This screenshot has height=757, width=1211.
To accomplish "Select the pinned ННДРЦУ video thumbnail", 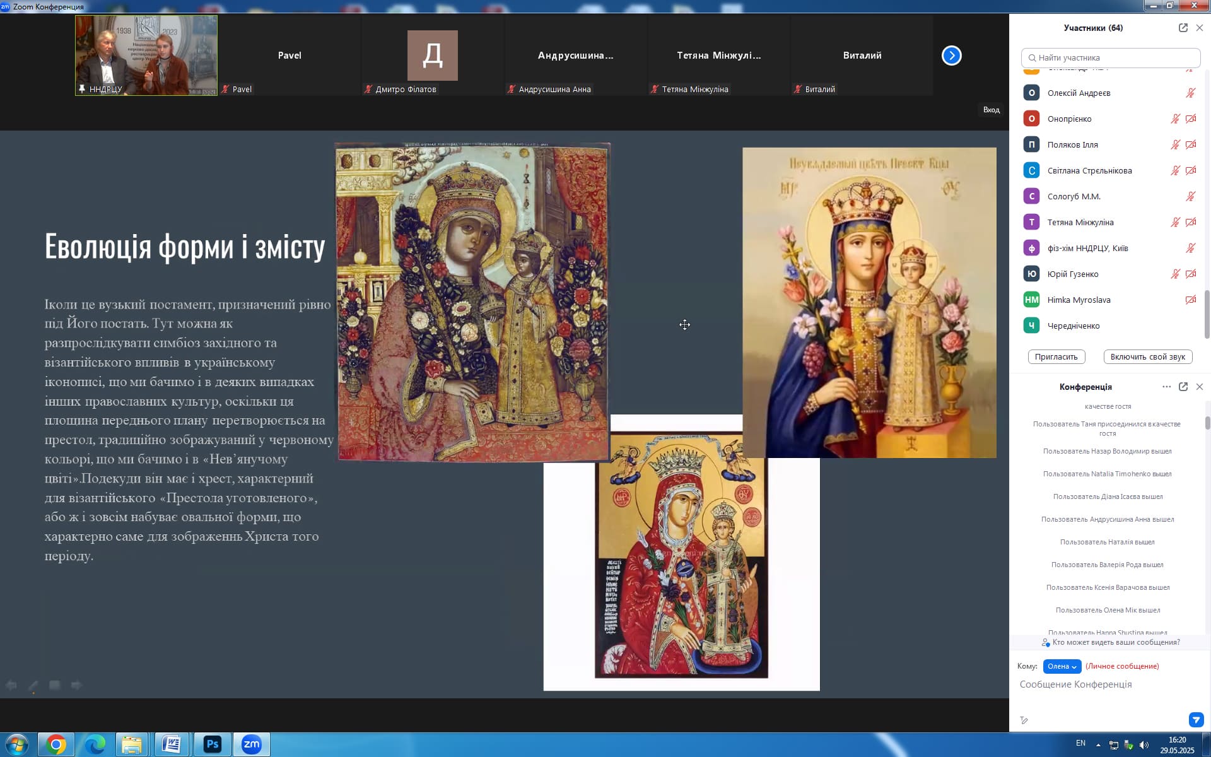I will 146,56.
